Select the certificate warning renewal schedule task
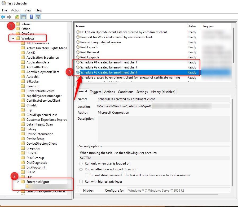 pyautogui.click(x=130, y=77)
